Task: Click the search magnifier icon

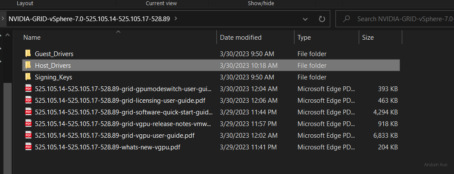Action: click(x=346, y=19)
